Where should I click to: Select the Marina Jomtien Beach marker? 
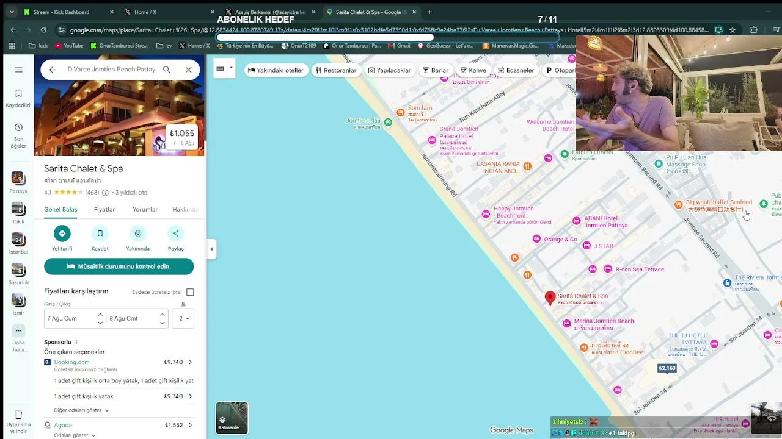[x=567, y=323]
